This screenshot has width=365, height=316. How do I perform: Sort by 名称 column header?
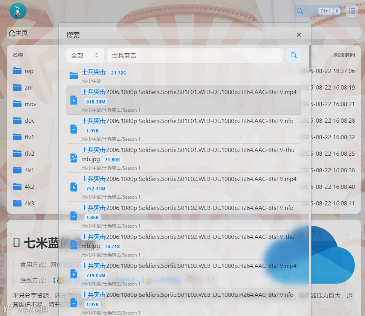coord(18,55)
